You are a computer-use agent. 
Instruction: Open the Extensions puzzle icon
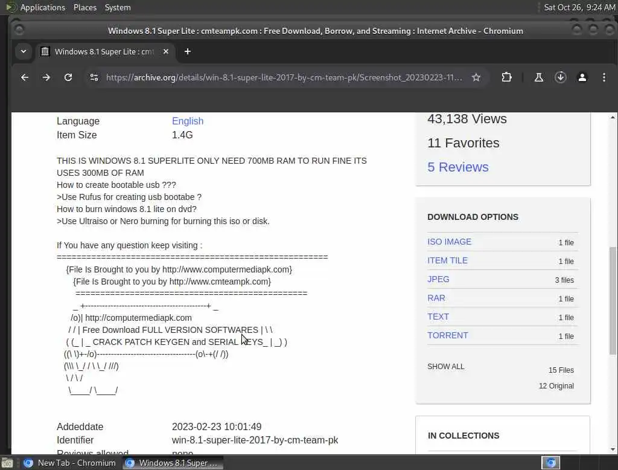point(506,78)
